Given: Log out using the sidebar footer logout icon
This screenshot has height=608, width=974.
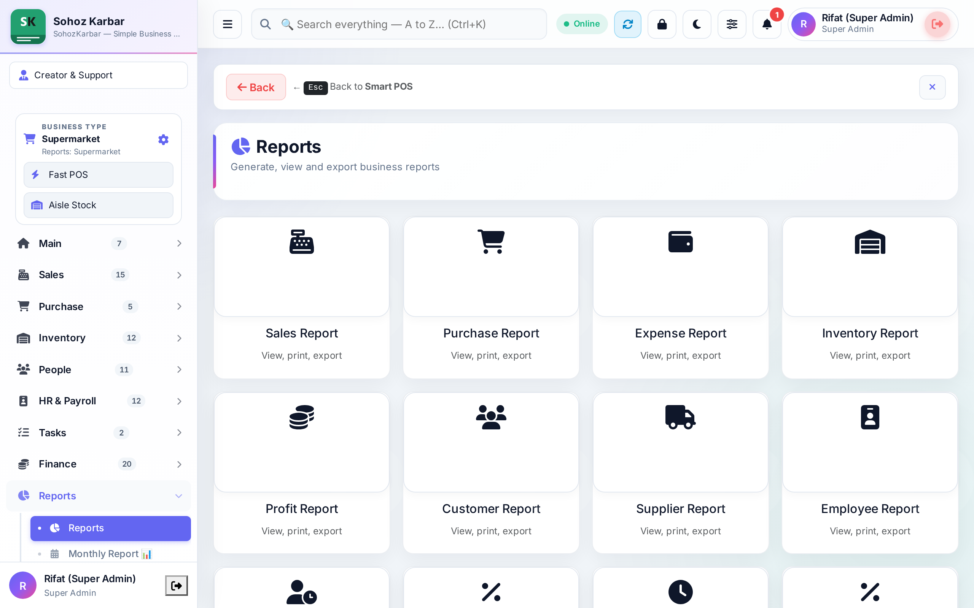Looking at the screenshot, I should [176, 585].
